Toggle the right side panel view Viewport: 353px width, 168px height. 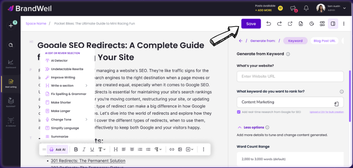tap(333, 24)
